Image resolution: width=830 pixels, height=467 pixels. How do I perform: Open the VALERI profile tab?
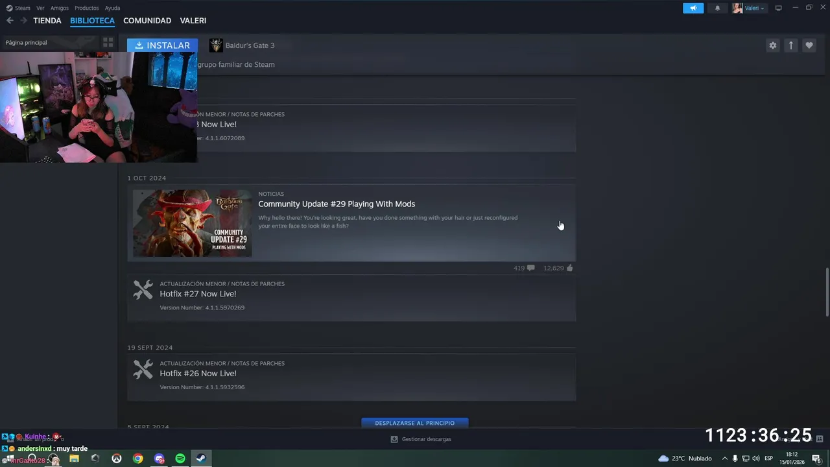click(x=193, y=21)
